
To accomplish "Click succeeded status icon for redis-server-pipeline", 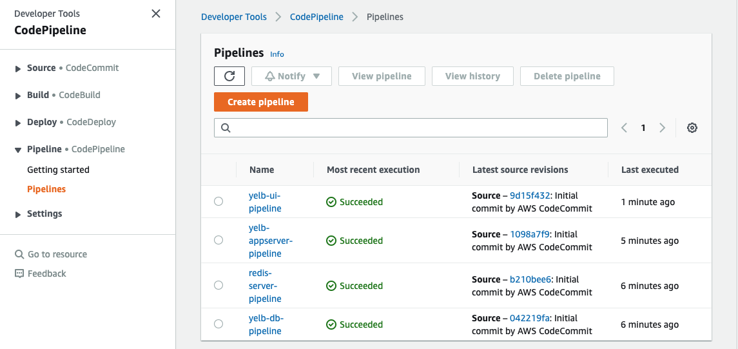I will [x=331, y=286].
